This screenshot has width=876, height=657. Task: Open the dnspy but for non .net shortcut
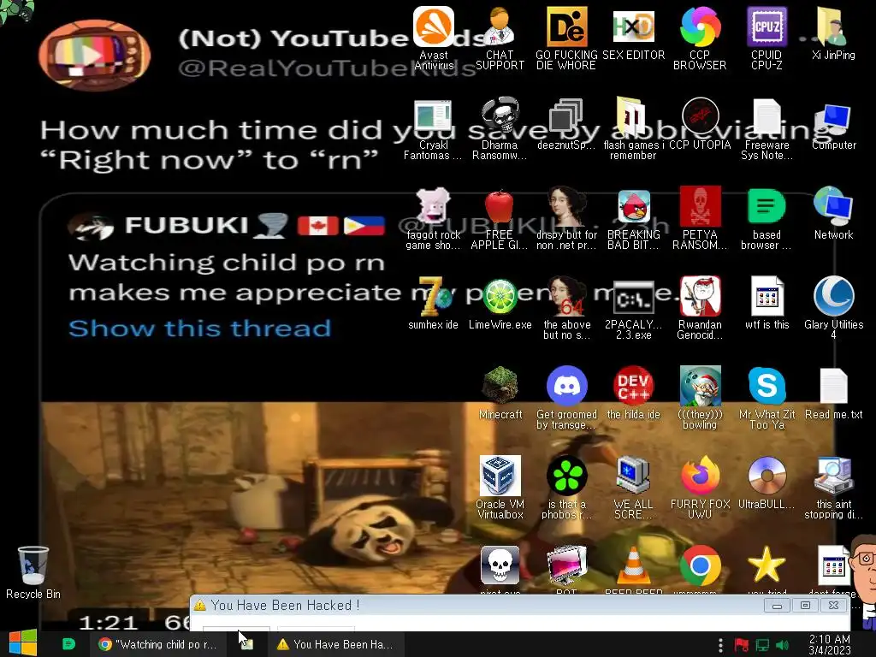click(x=566, y=219)
